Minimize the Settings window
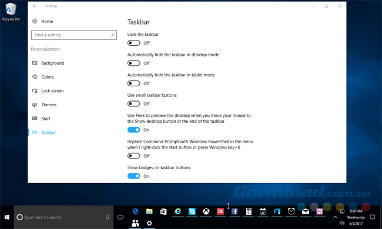 [x=313, y=6]
